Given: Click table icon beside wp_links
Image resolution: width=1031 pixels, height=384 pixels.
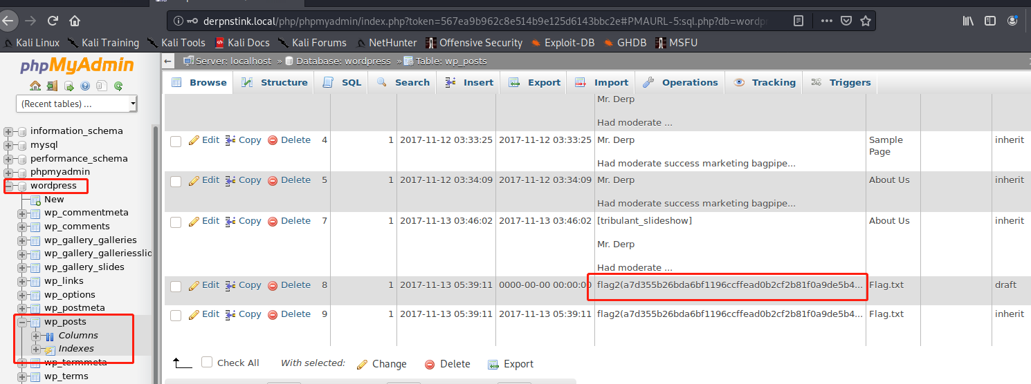Looking at the screenshot, I should pos(36,281).
